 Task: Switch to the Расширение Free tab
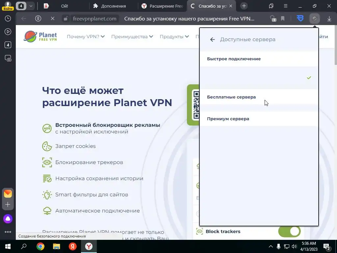[163, 6]
